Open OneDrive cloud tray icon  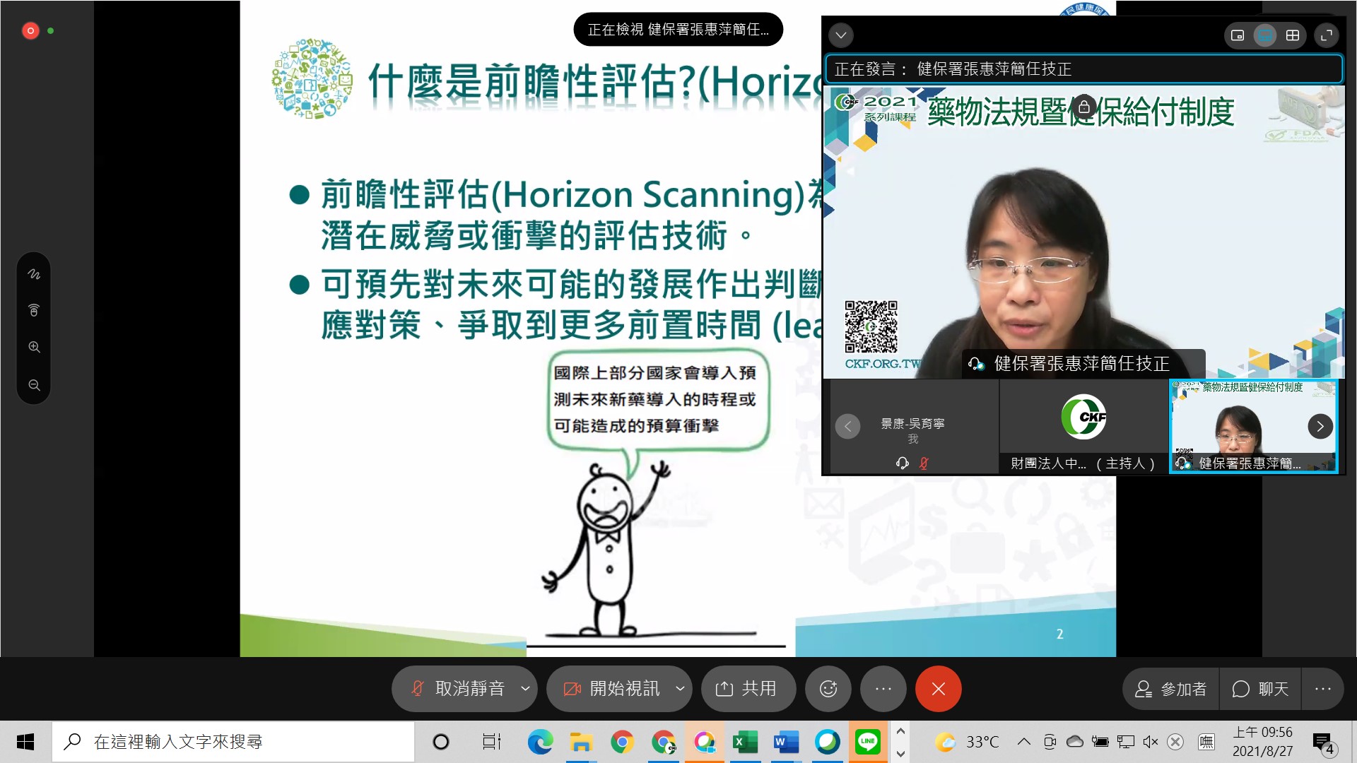tap(1074, 742)
